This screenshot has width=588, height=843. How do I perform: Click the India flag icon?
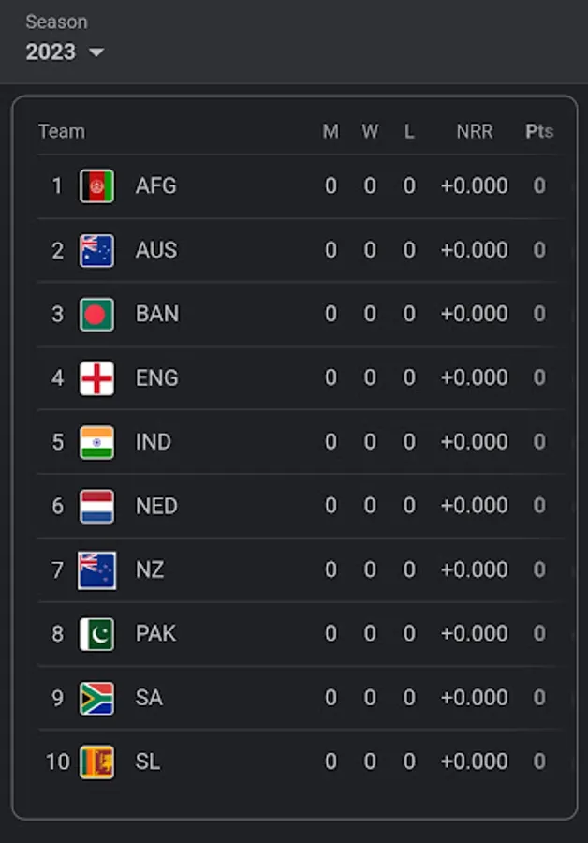coord(96,442)
